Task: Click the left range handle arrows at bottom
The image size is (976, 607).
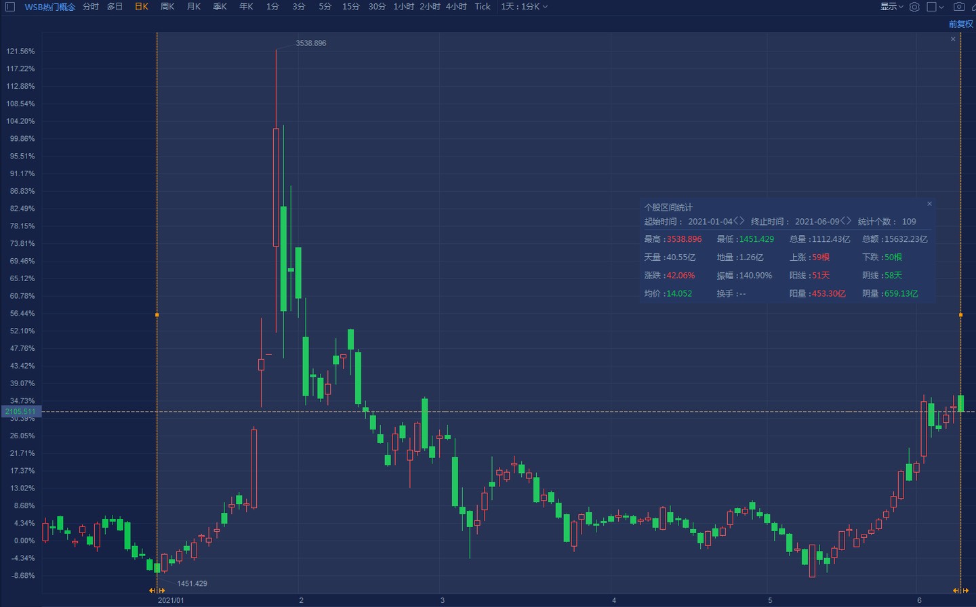Action: coord(157,591)
